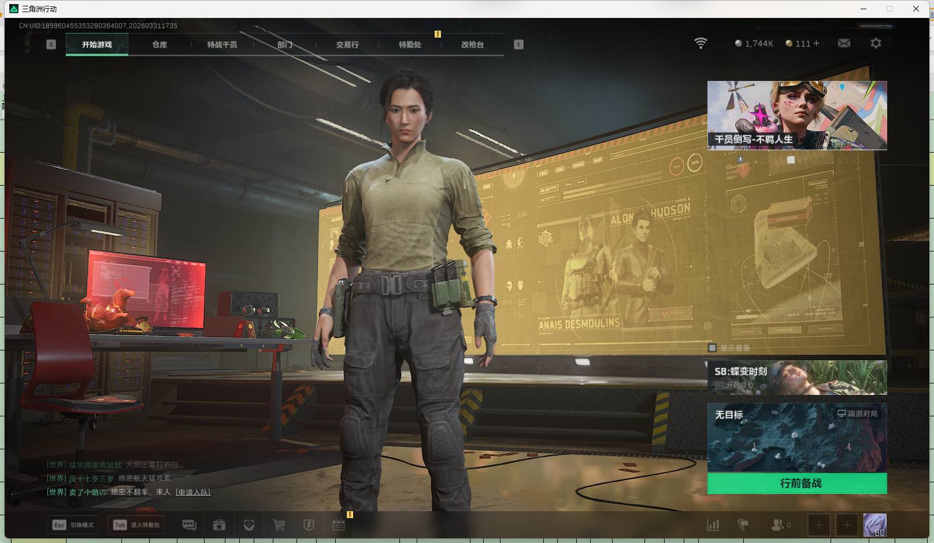The image size is (934, 543).
Task: Click the Q key previous-tab icon
Action: (x=51, y=45)
